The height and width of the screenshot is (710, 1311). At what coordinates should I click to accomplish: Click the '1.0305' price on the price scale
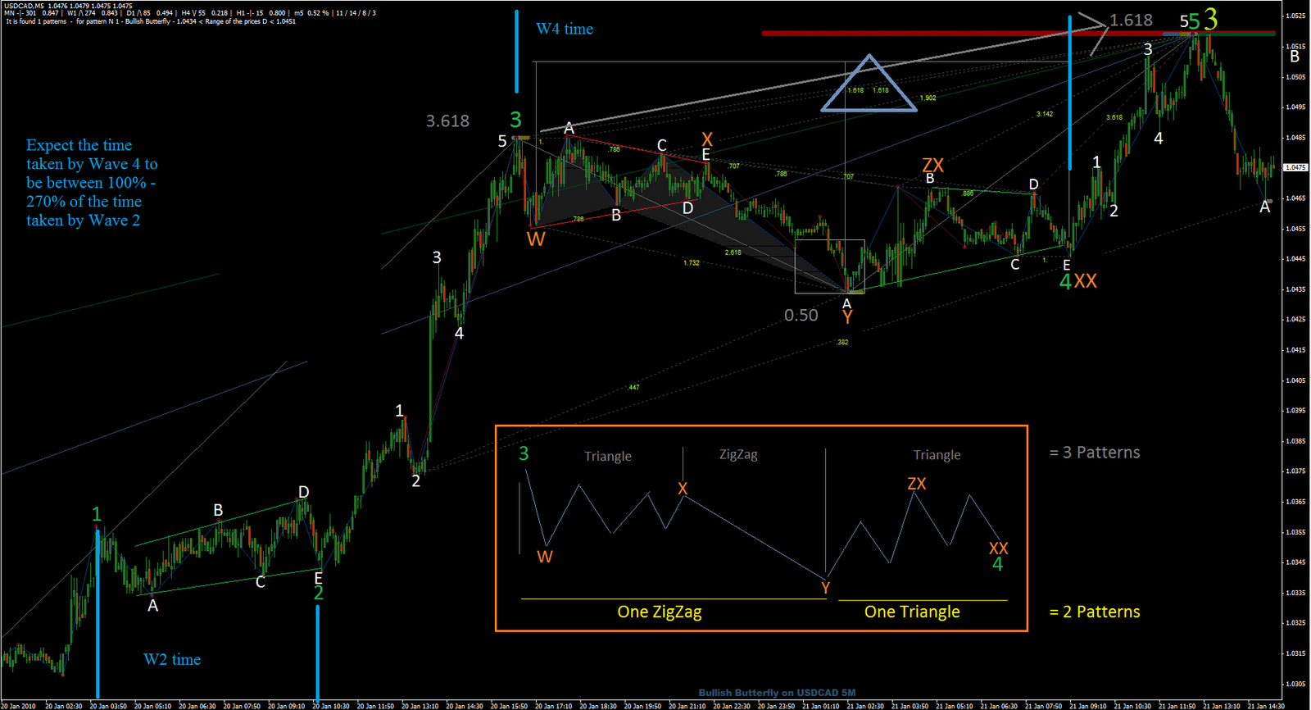click(x=1295, y=684)
